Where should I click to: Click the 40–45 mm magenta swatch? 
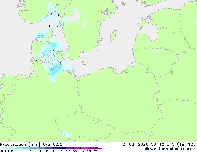[84, 148]
